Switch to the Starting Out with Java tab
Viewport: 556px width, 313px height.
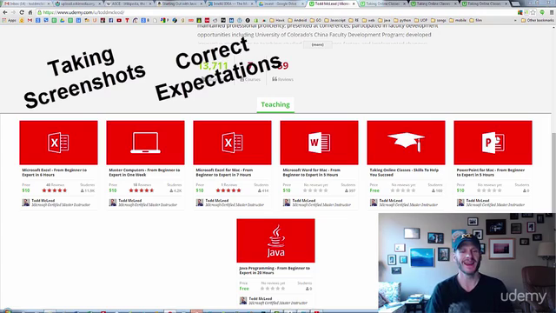click(179, 3)
